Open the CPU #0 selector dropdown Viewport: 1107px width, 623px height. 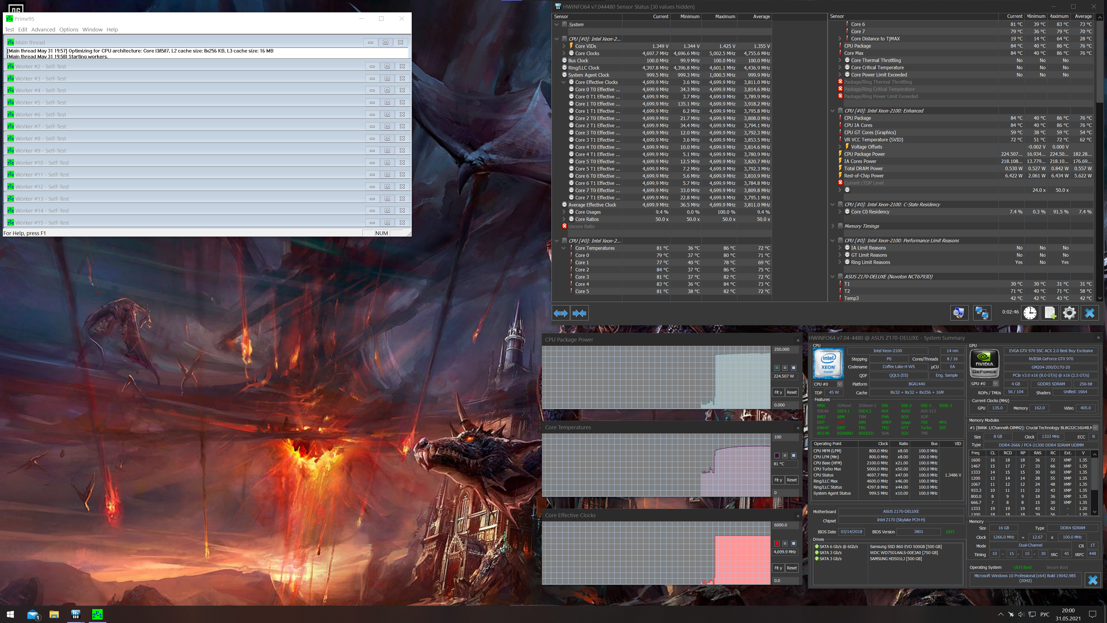point(839,384)
